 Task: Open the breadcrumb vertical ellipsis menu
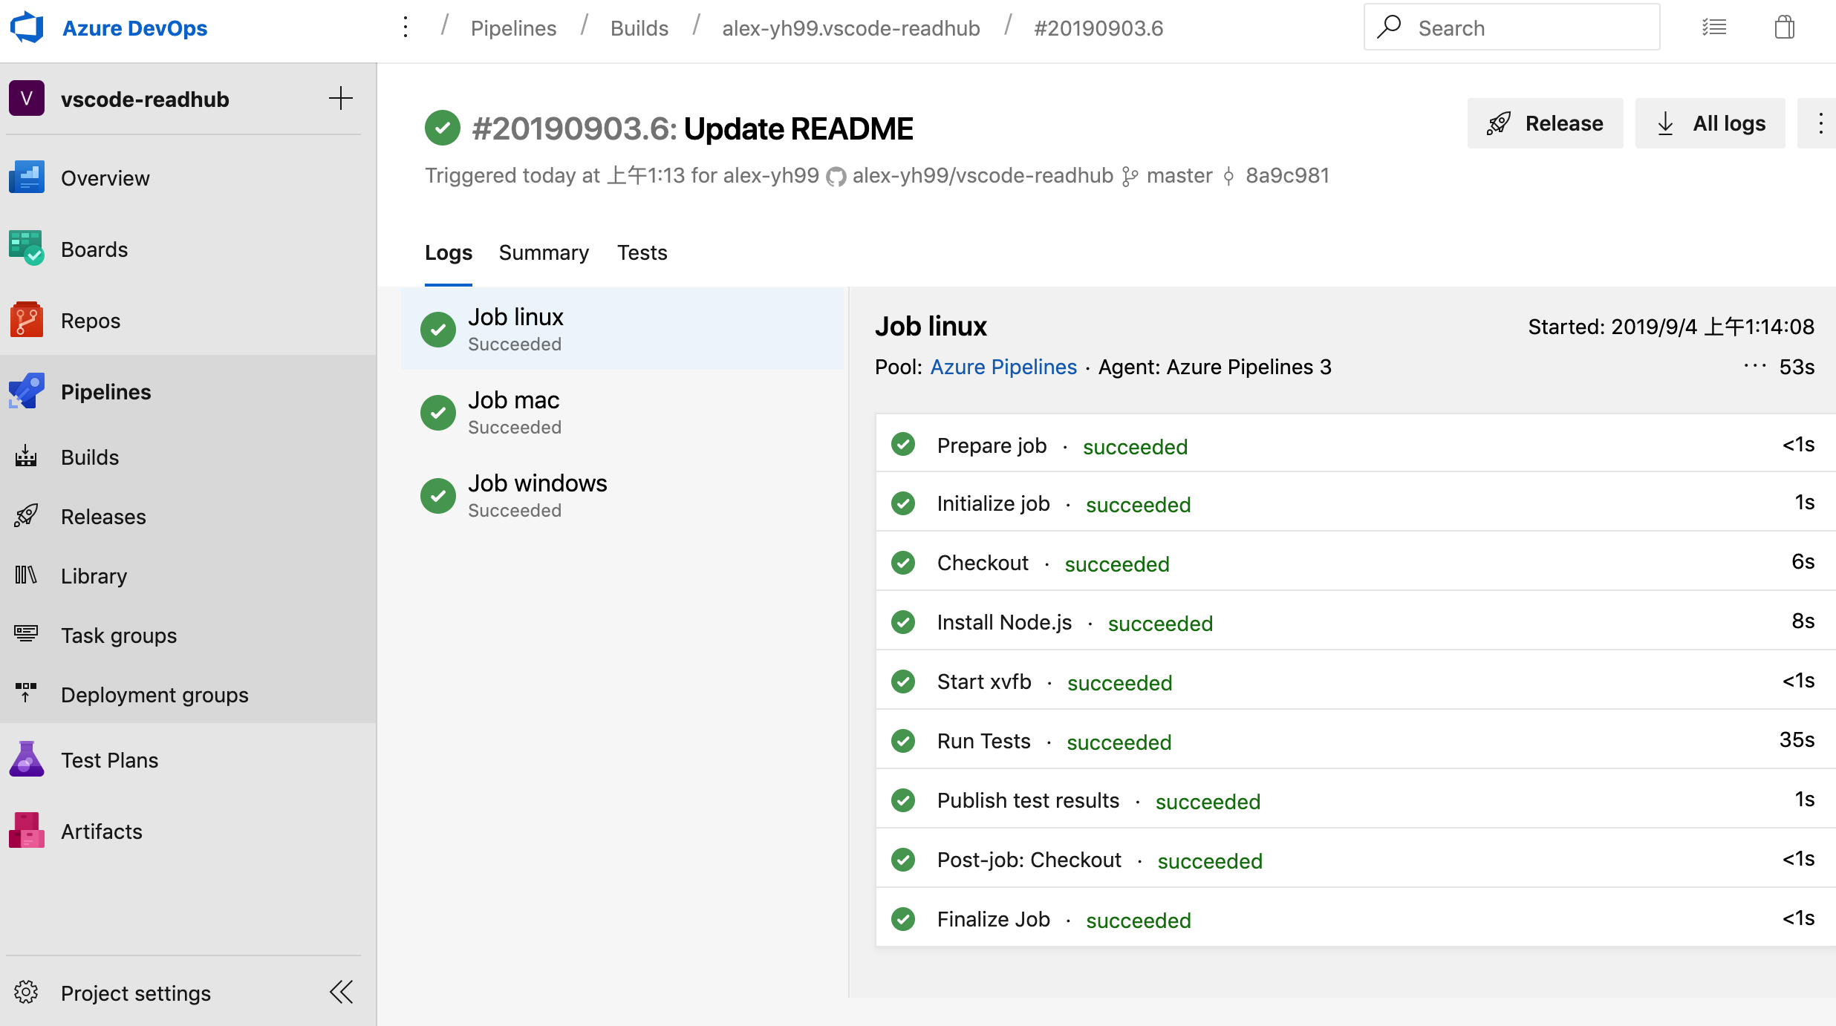click(x=406, y=27)
